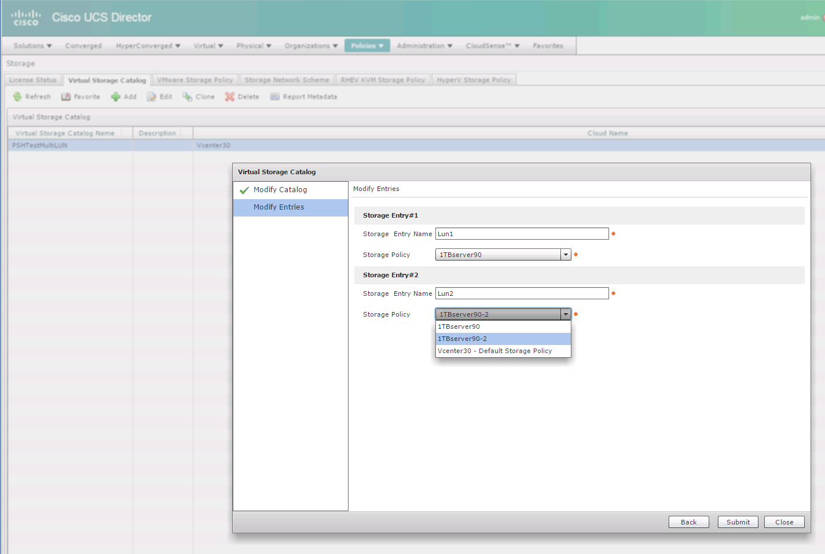Click the red Delete X icon
This screenshot has height=554, width=825.
(x=230, y=97)
